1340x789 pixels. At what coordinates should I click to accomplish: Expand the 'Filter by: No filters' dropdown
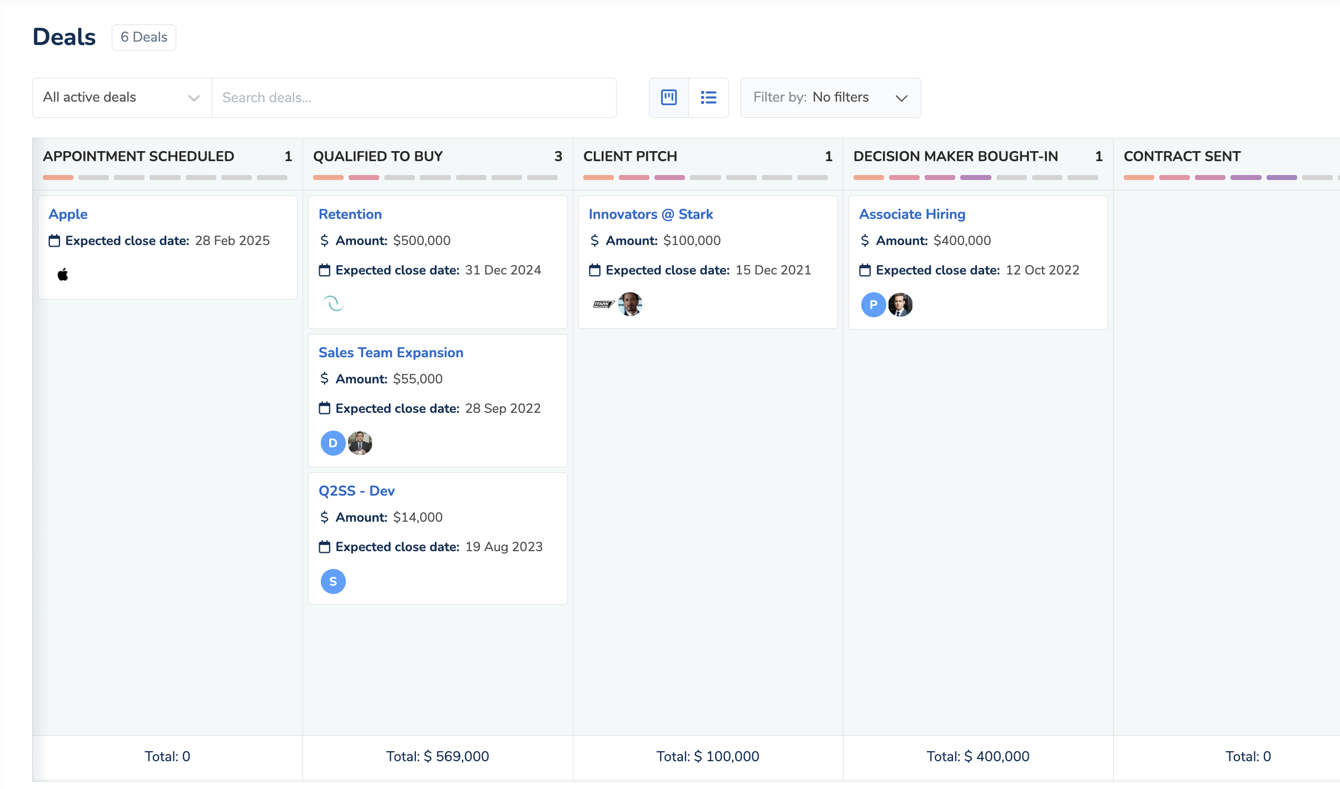tap(830, 97)
